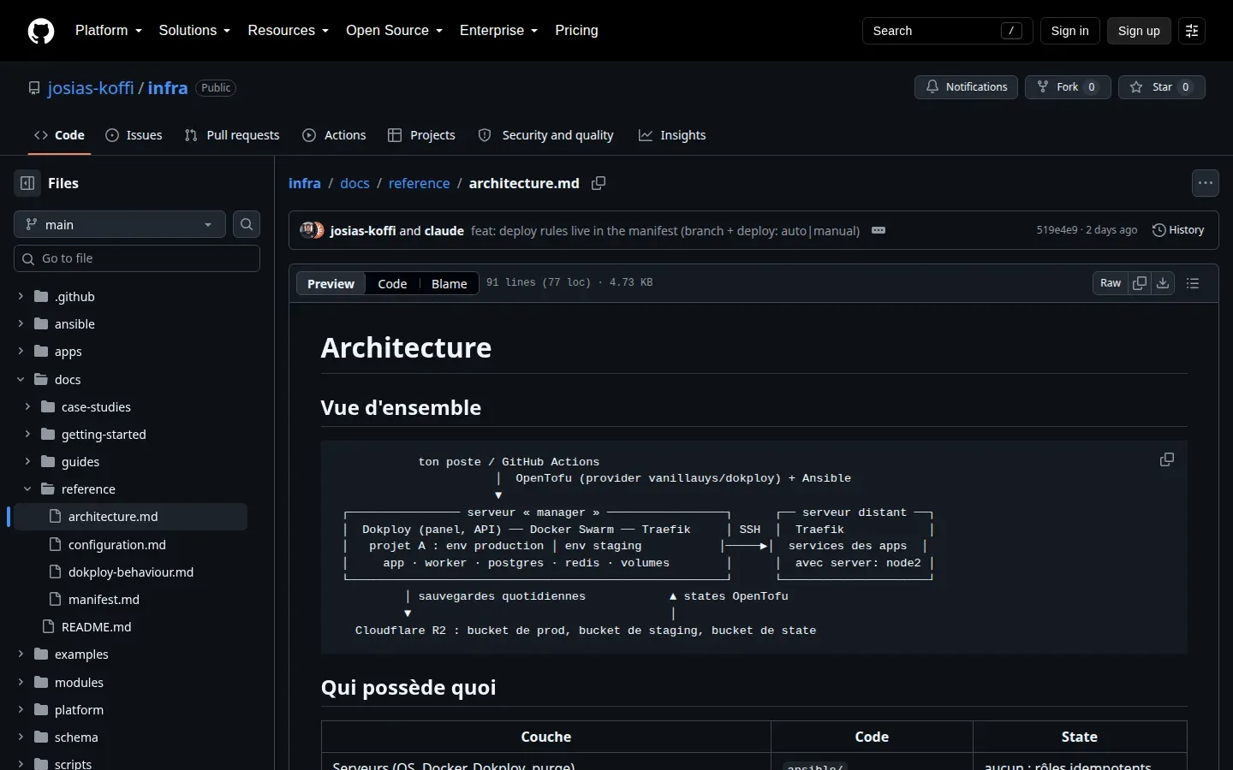Click the Notifications bell button
1233x770 pixels.
pos(966,87)
